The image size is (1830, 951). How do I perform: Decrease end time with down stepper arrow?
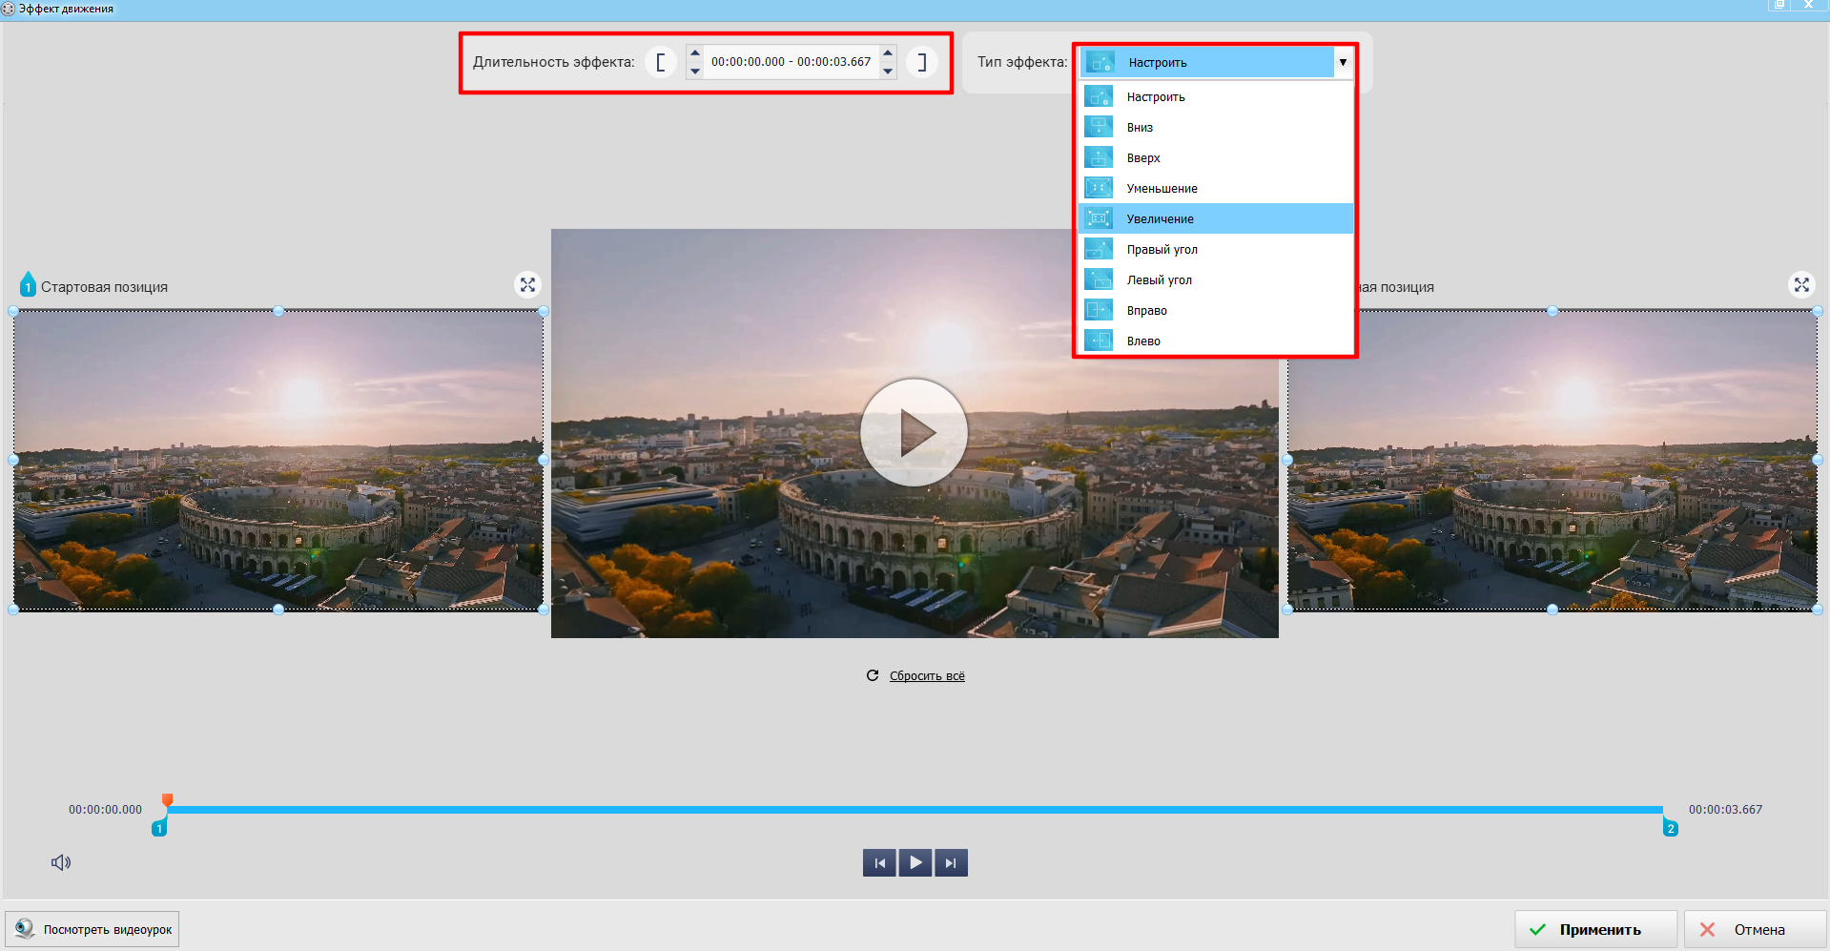click(888, 72)
